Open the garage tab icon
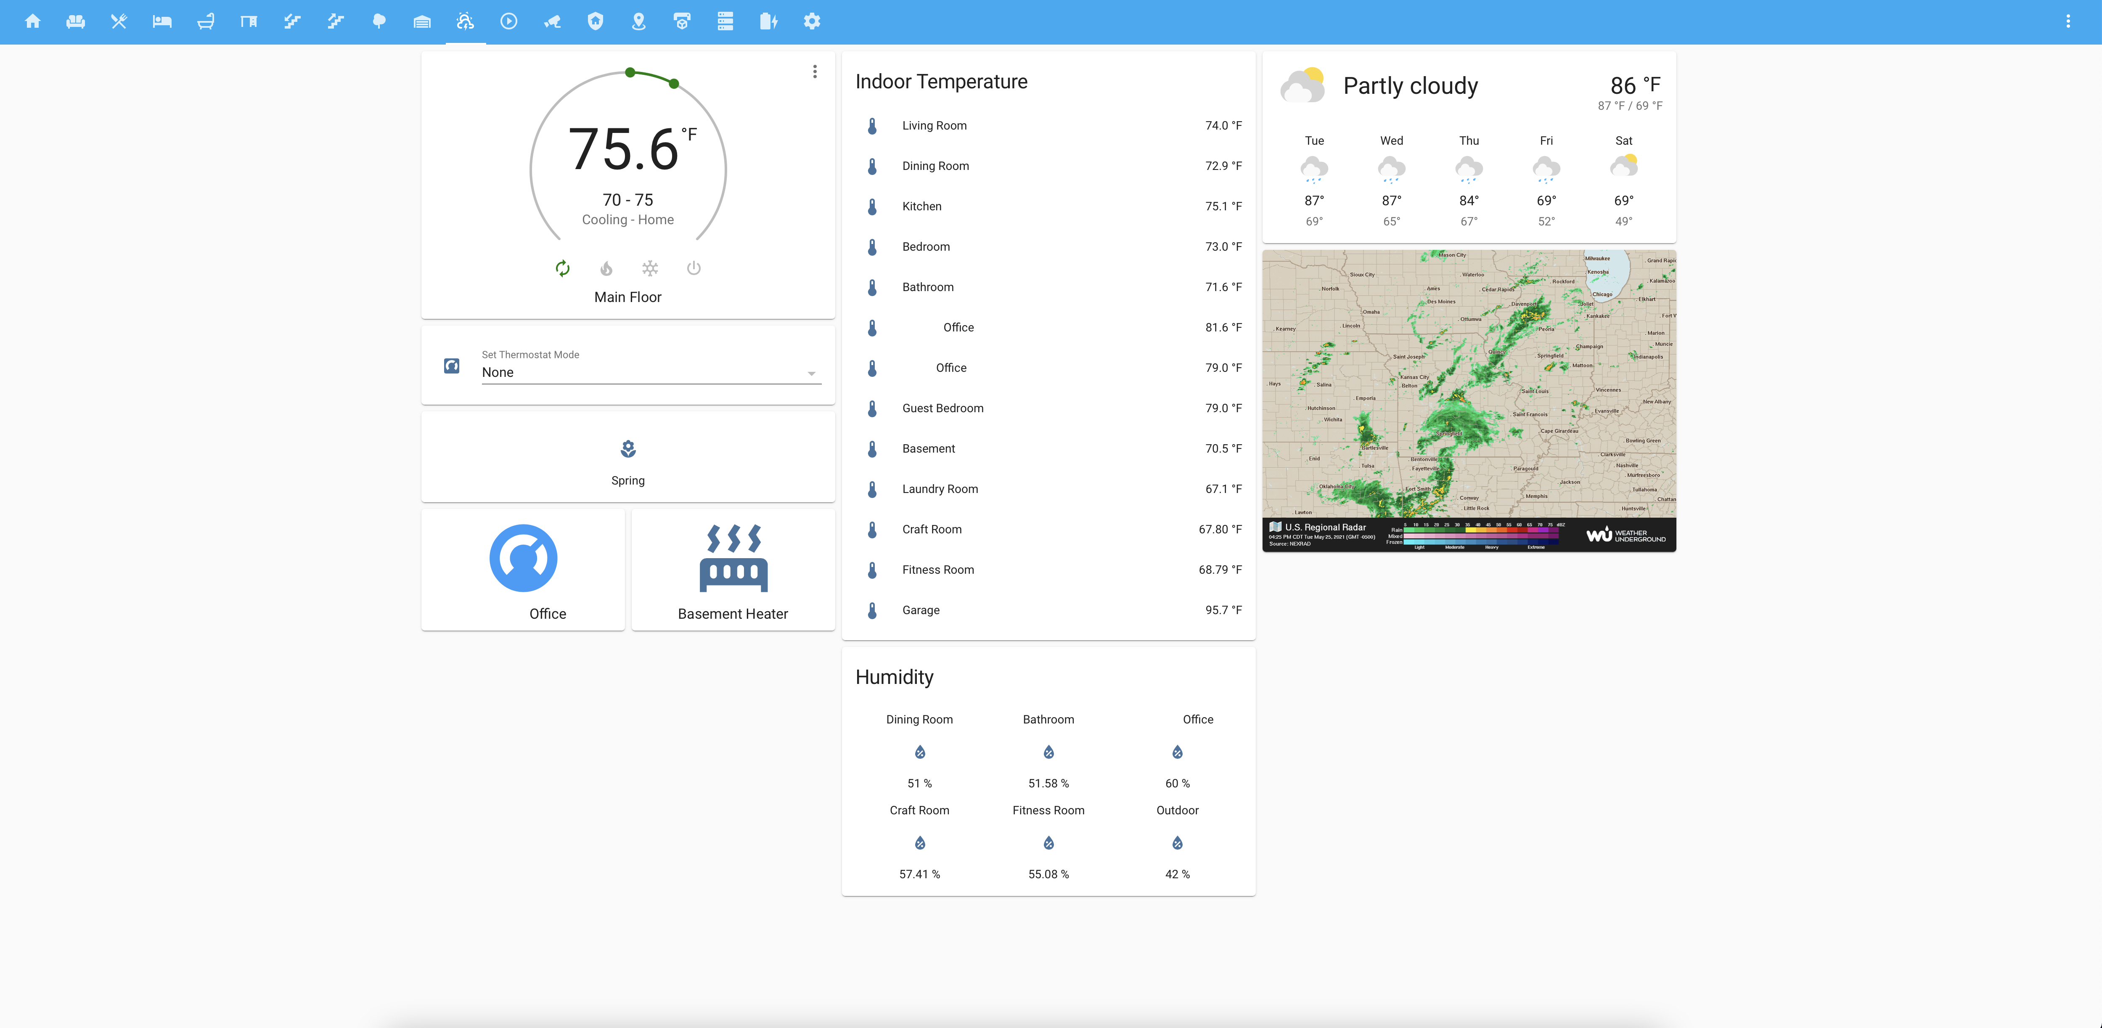 422,21
